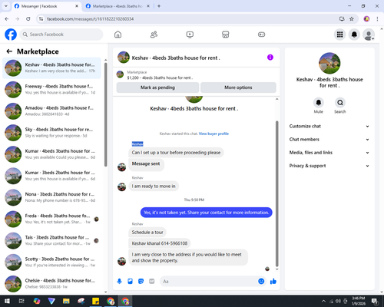Screen dimensions: 384x307
Task: Open the Facebook menu grid icon
Action: [x=339, y=35]
